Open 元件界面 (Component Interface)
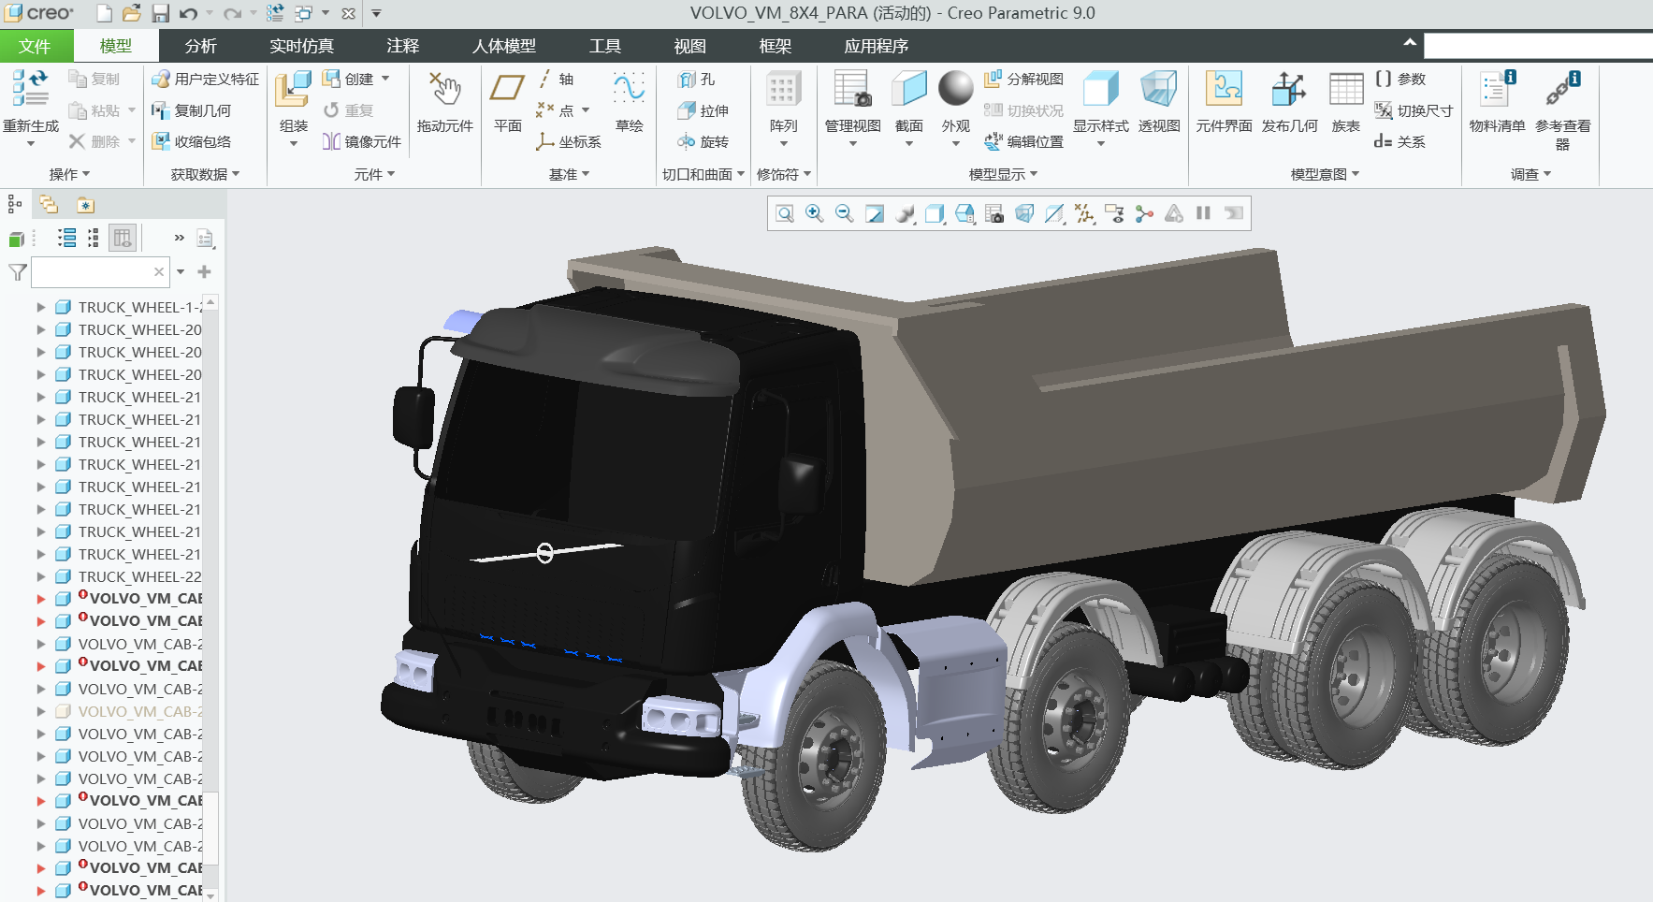This screenshot has height=902, width=1653. (1224, 101)
